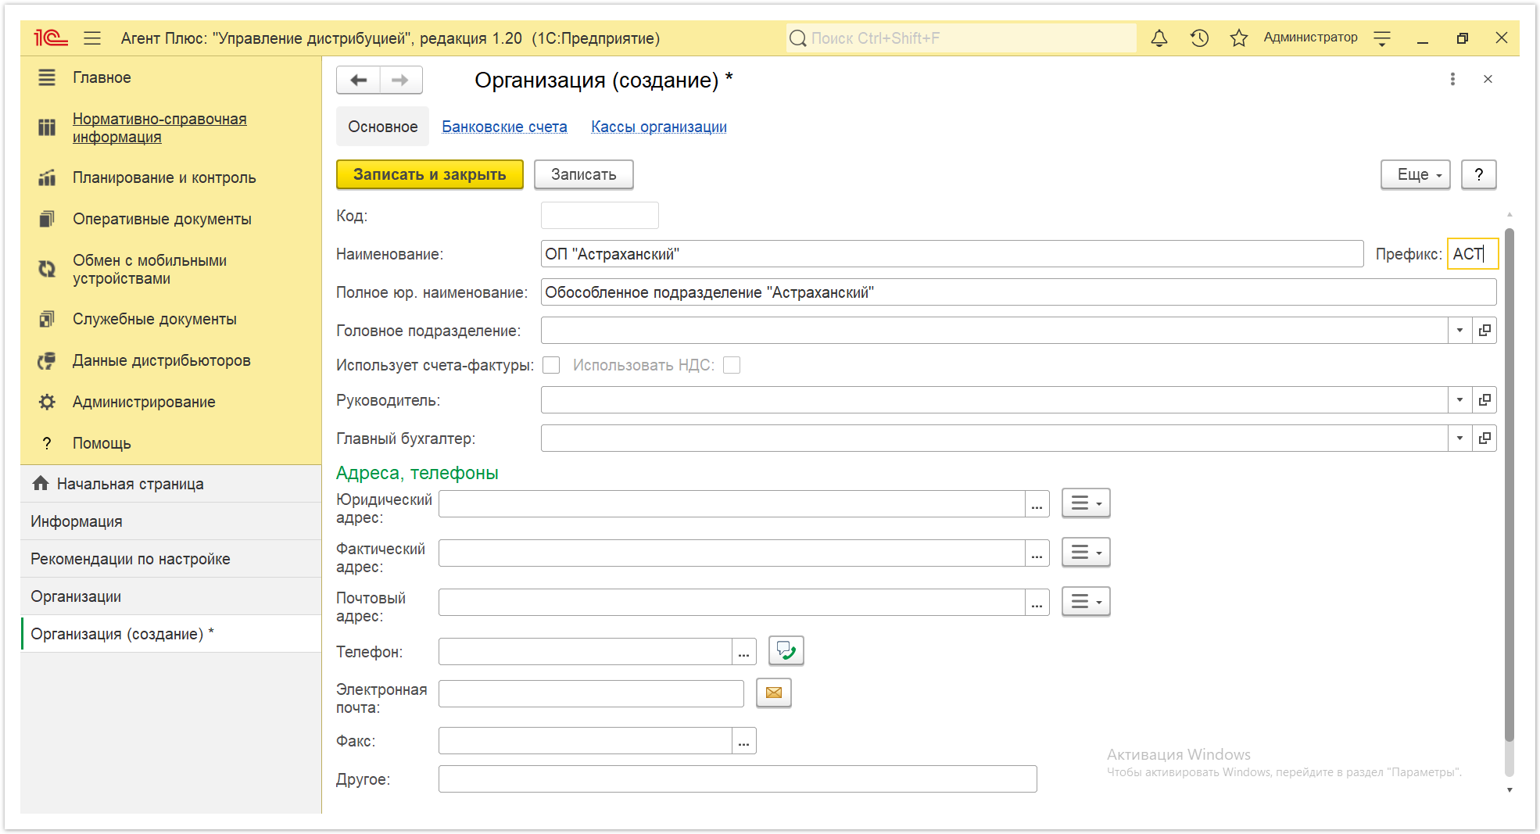Open Оперативные документы section
Screen dimensions: 1540x834
click(162, 219)
